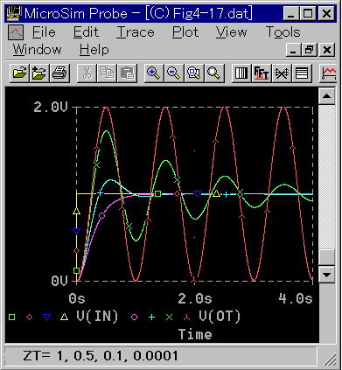The image size is (342, 370).
Task: Click the MicroSim Probe title bar icon
Action: (14, 13)
